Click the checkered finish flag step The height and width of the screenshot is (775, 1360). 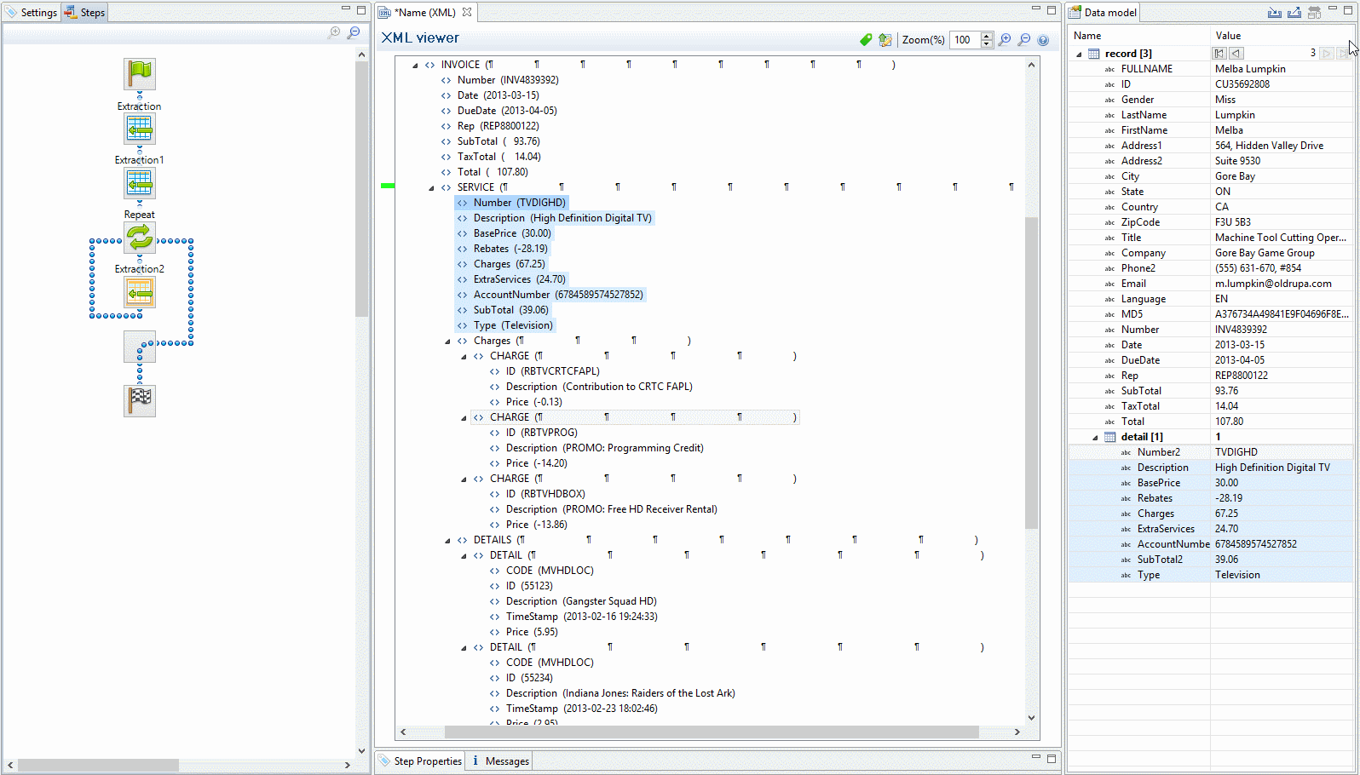point(140,400)
